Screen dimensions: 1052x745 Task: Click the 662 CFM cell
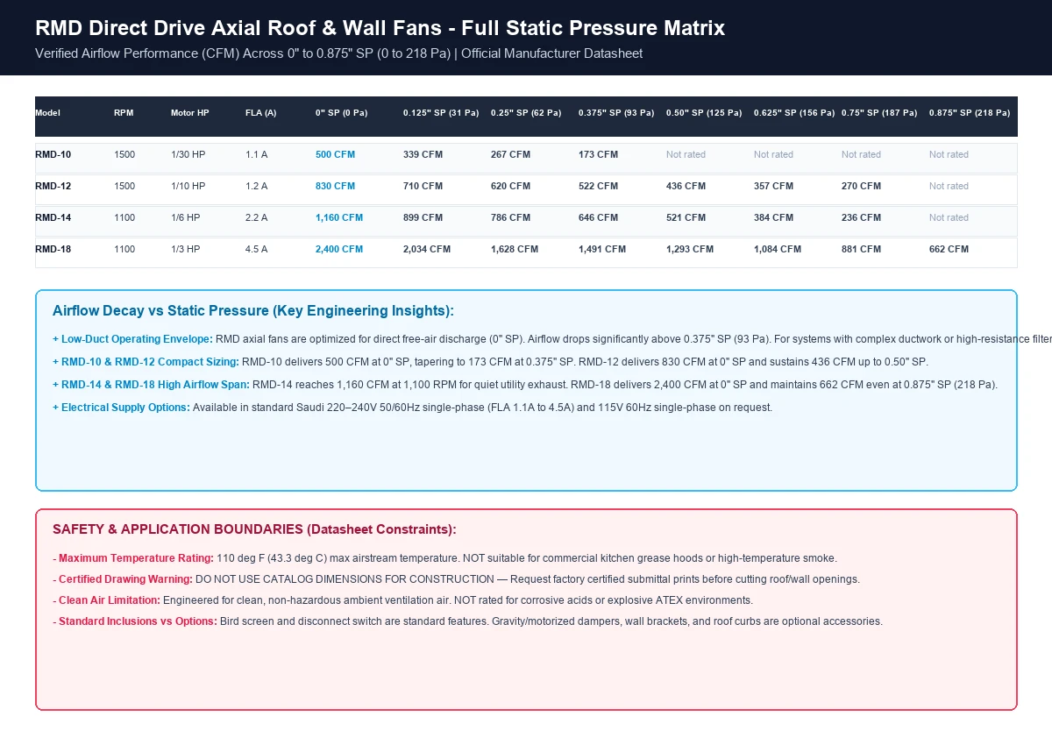949,250
